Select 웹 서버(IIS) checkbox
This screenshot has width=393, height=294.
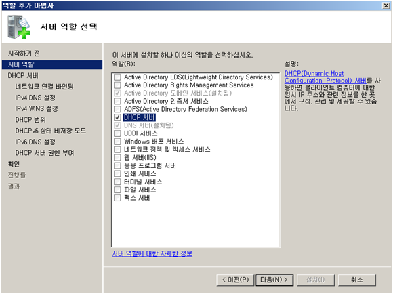[x=117, y=157]
